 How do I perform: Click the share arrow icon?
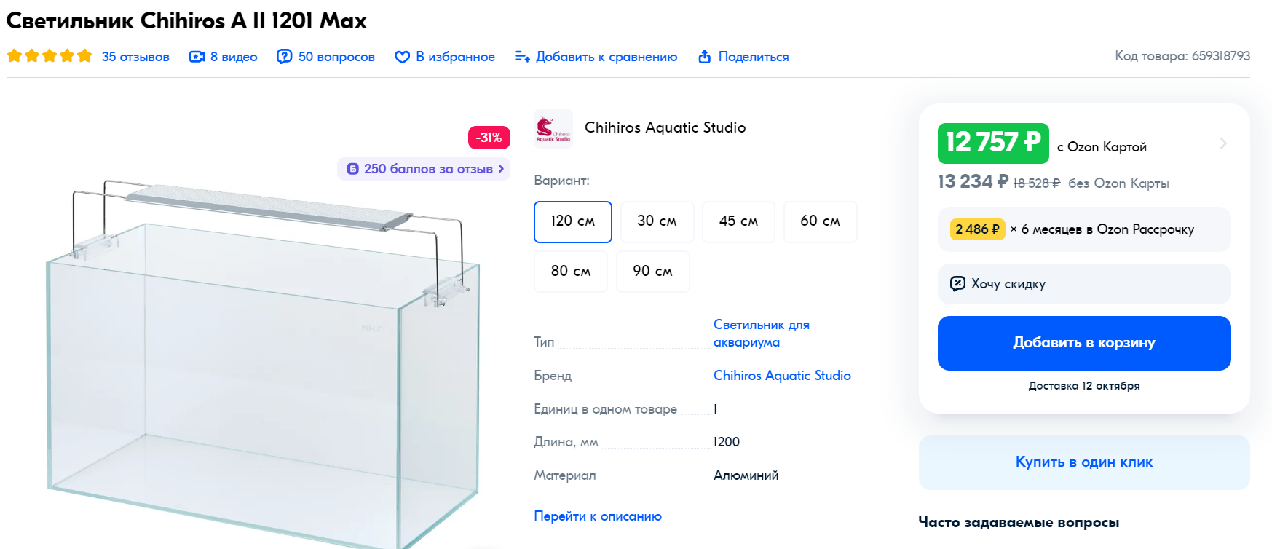704,57
